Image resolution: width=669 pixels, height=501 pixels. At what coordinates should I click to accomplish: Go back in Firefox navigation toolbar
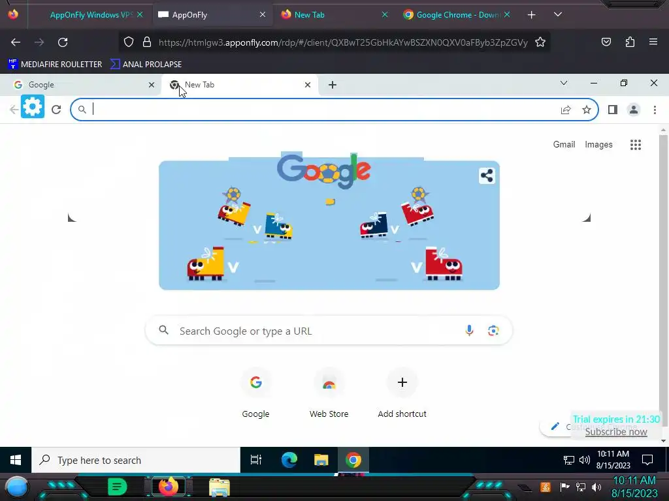(16, 42)
